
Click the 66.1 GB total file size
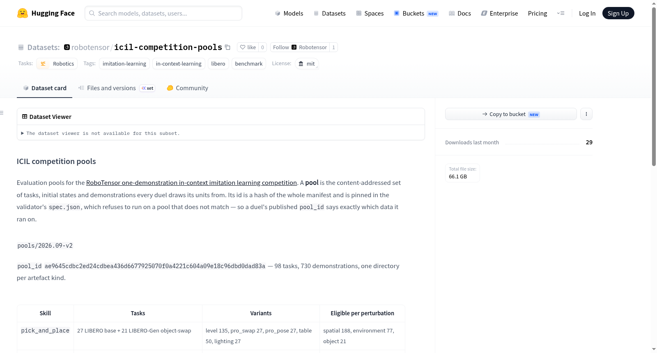pos(458,177)
